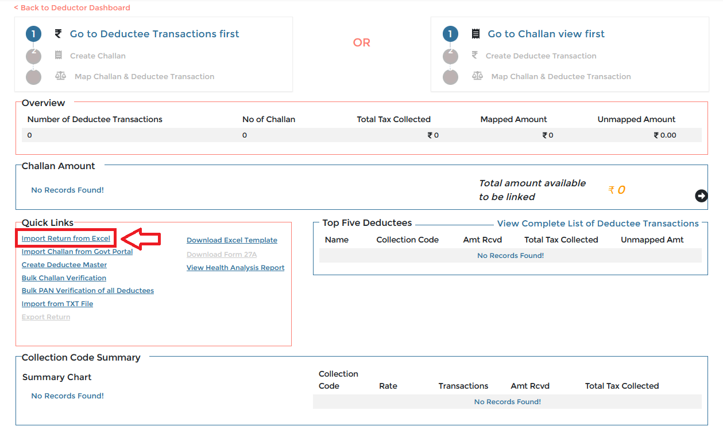Click Total Tax Collected in Top Five Deductees
Screen dimensions: 723x438
(x=561, y=240)
